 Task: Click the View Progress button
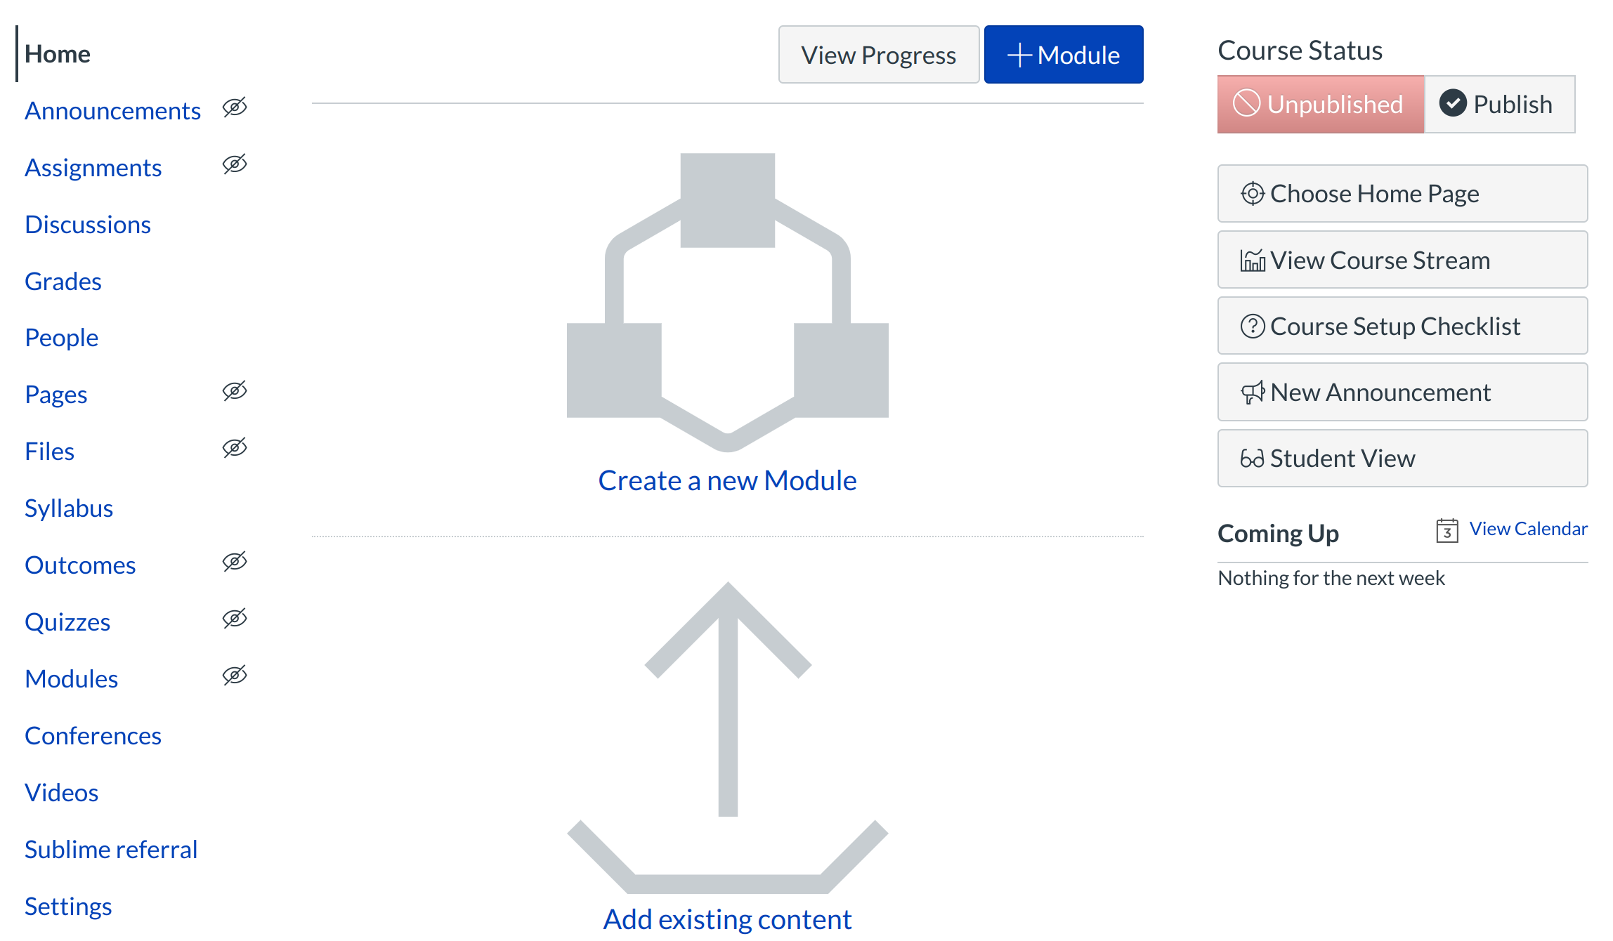pyautogui.click(x=878, y=55)
